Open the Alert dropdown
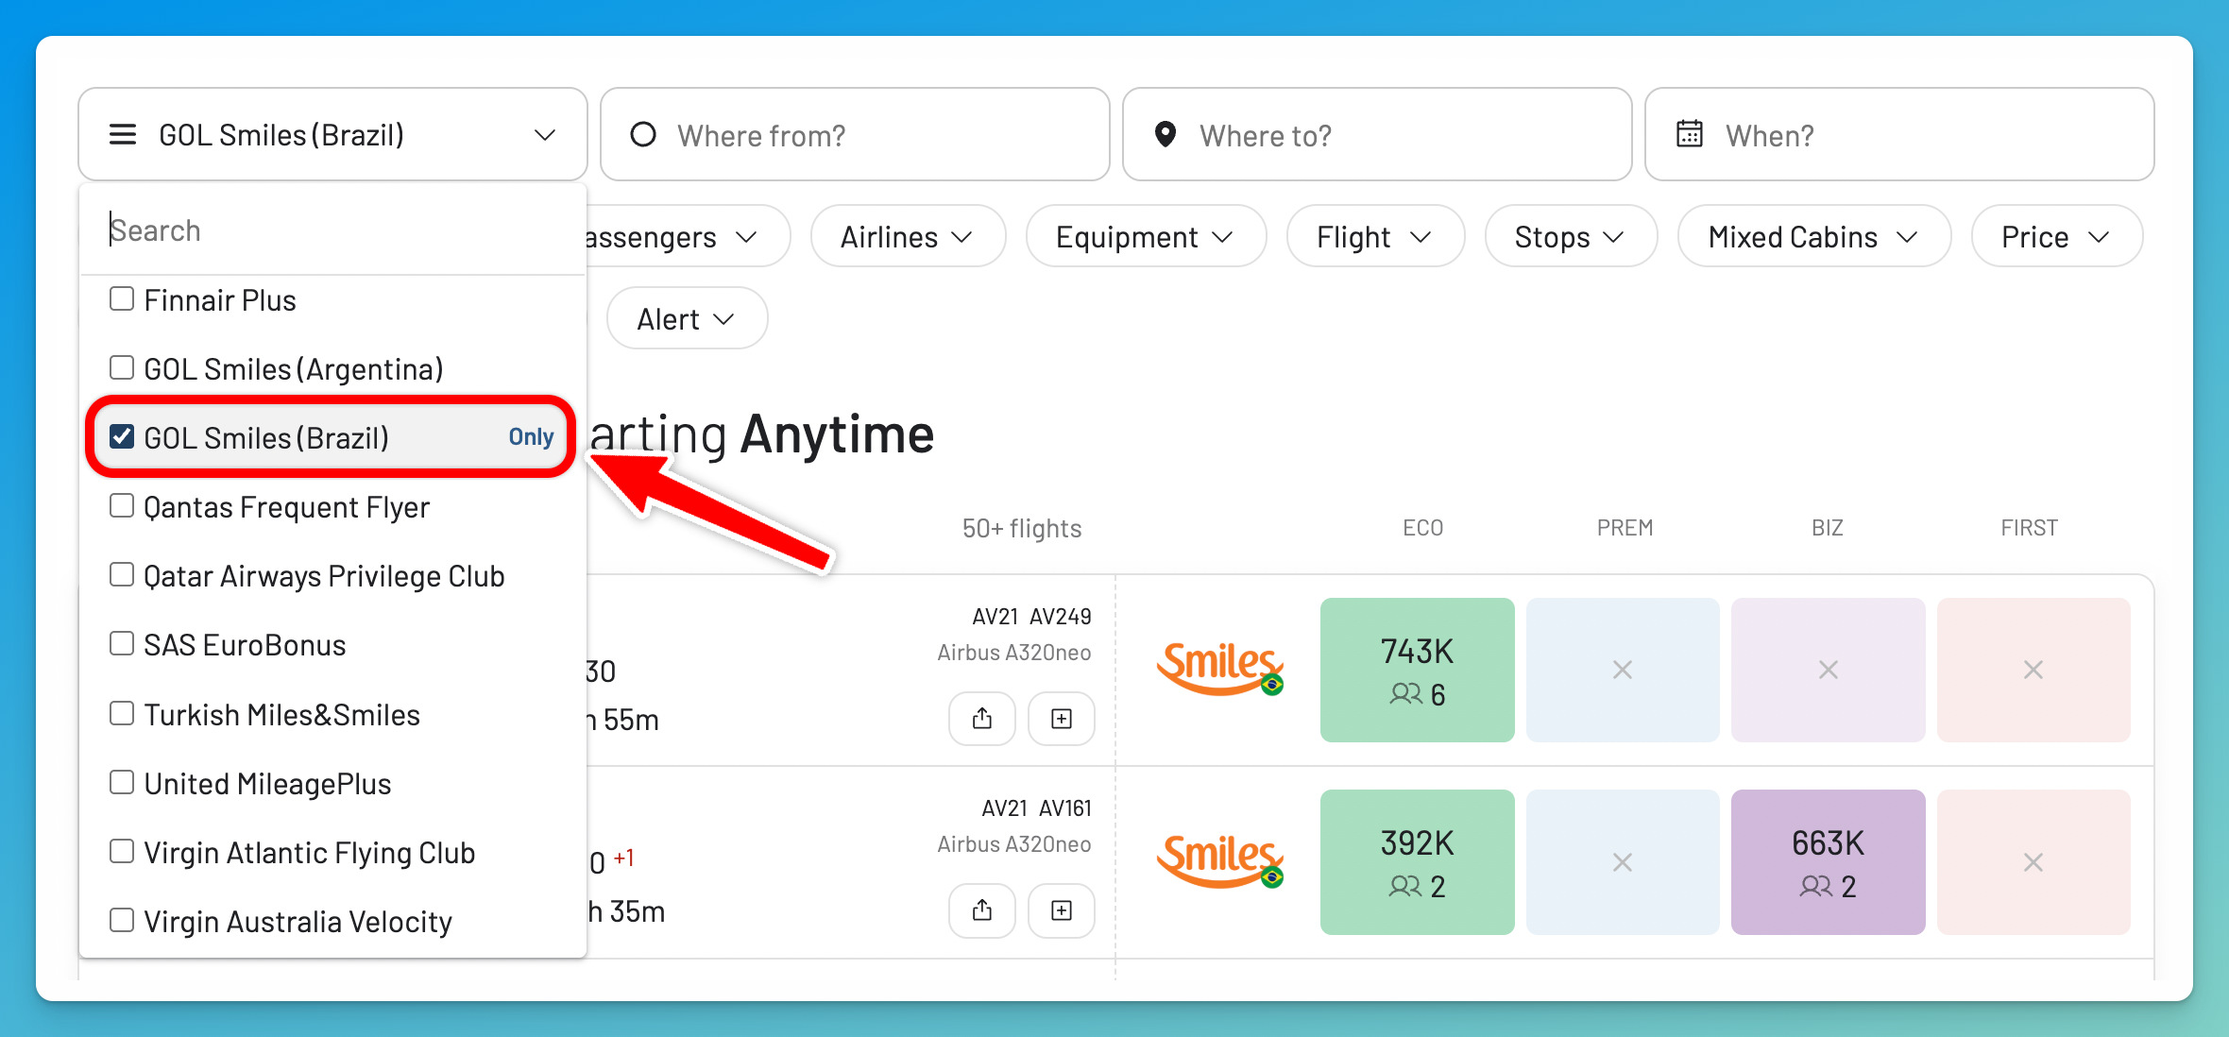Viewport: 2229px width, 1037px height. [687, 318]
